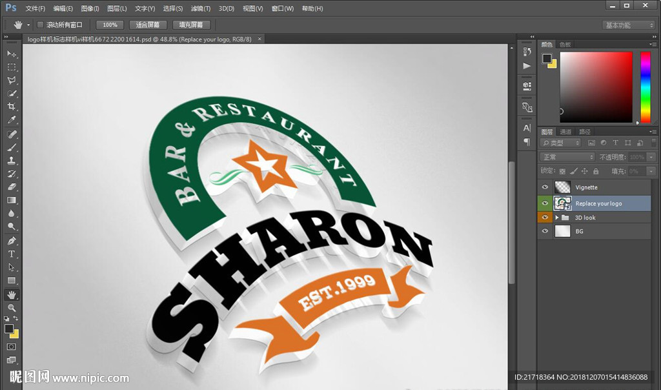The height and width of the screenshot is (390, 661).
Task: Click the rainbow hue slider strip
Action: 645,87
